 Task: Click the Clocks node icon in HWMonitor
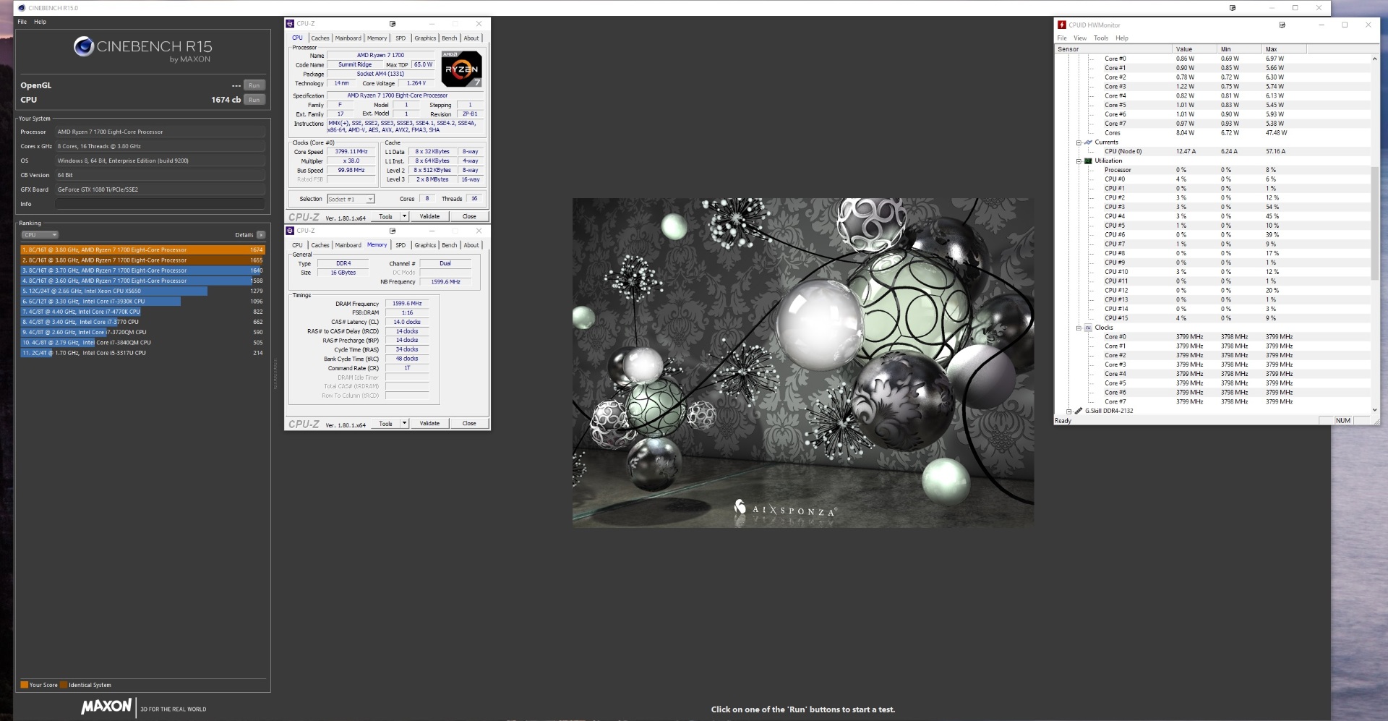1088,328
